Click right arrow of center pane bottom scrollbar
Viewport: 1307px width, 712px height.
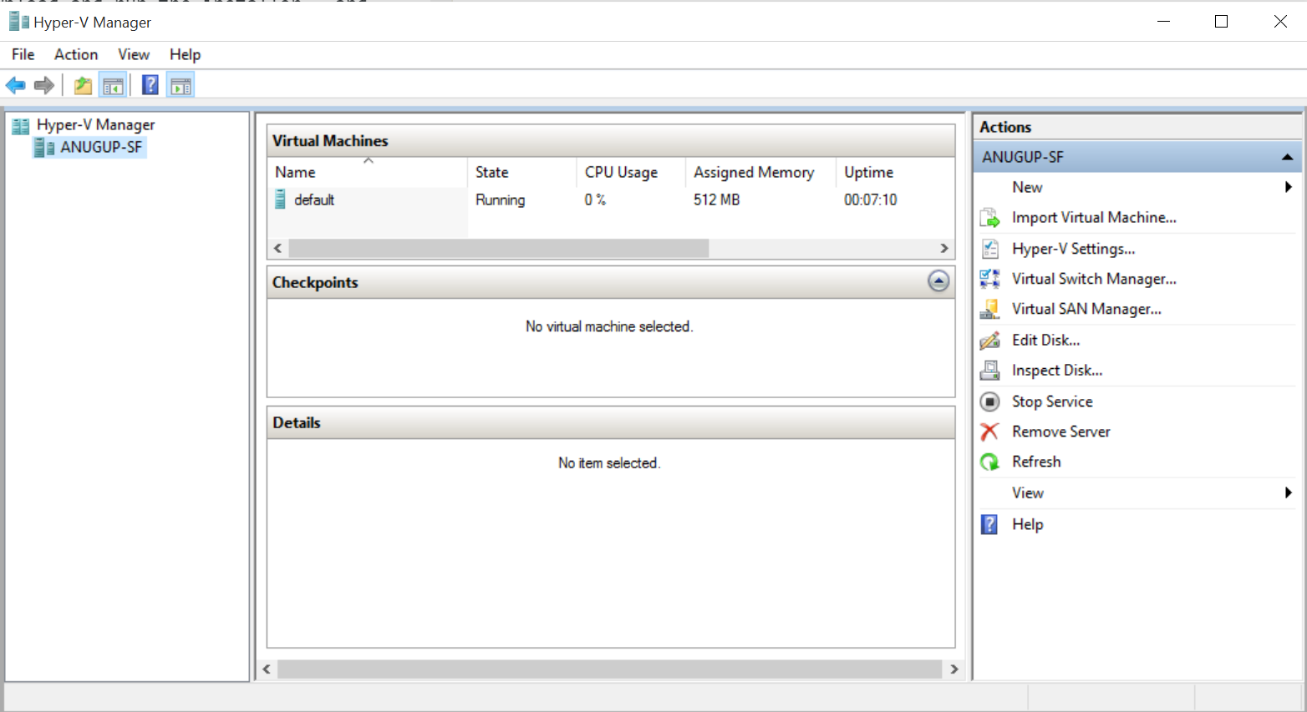954,669
